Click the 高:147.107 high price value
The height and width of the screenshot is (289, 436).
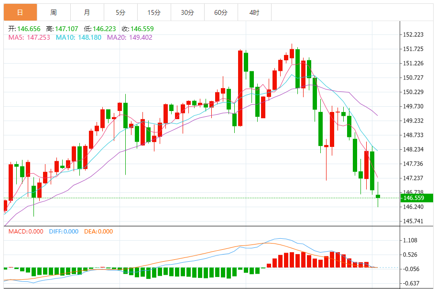pyautogui.click(x=62, y=29)
